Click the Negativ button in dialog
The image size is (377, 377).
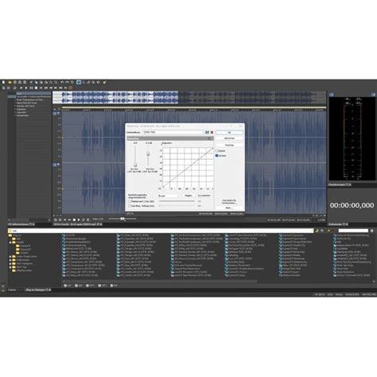tap(188, 196)
